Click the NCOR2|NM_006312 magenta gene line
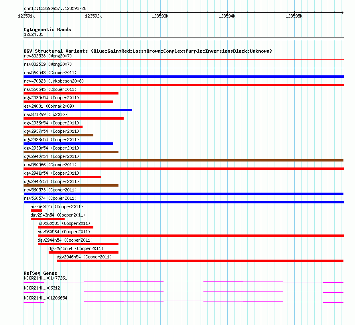The image size is (355, 325). point(183,292)
